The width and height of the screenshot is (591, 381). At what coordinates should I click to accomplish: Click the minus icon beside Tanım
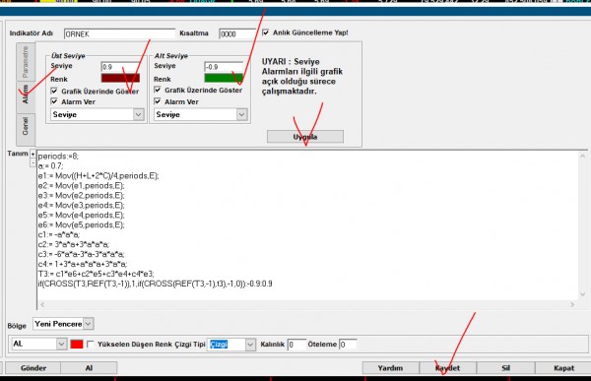pos(33,162)
